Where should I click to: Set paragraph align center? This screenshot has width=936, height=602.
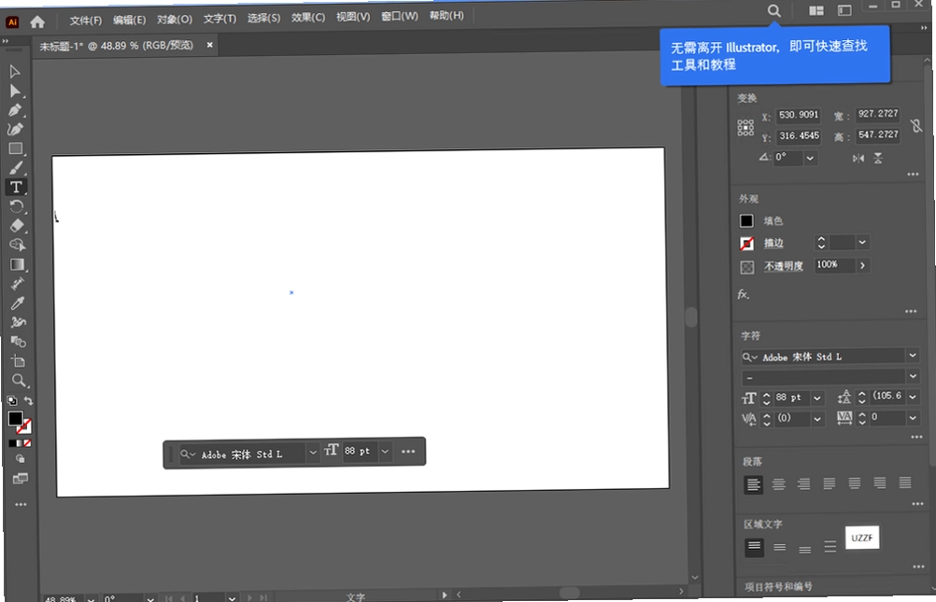pyautogui.click(x=778, y=483)
